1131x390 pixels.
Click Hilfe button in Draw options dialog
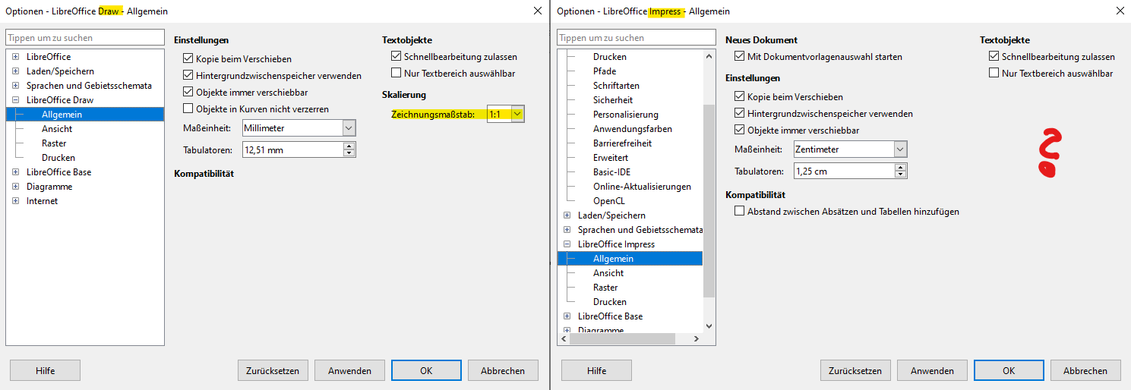(45, 370)
